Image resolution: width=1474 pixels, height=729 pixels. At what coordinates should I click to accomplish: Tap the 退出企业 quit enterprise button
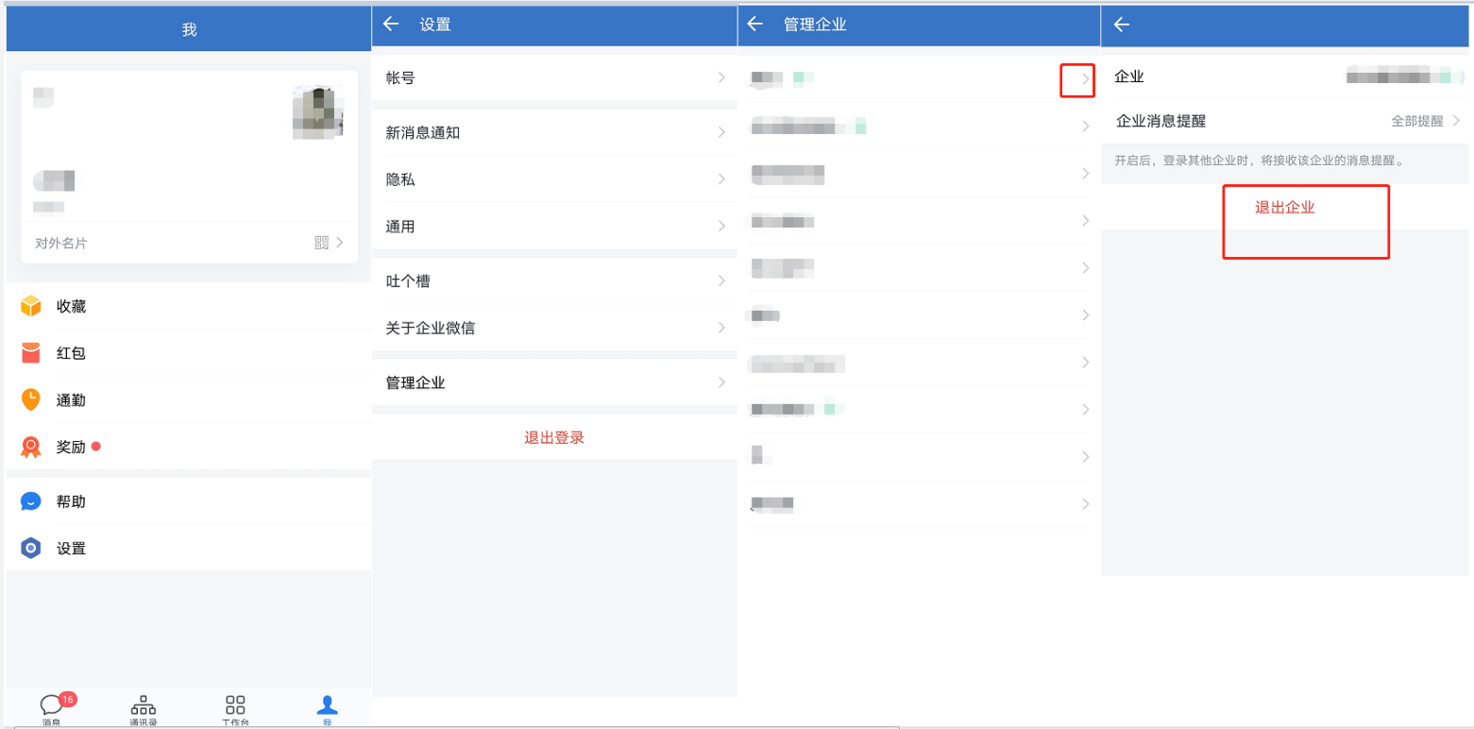pos(1306,208)
